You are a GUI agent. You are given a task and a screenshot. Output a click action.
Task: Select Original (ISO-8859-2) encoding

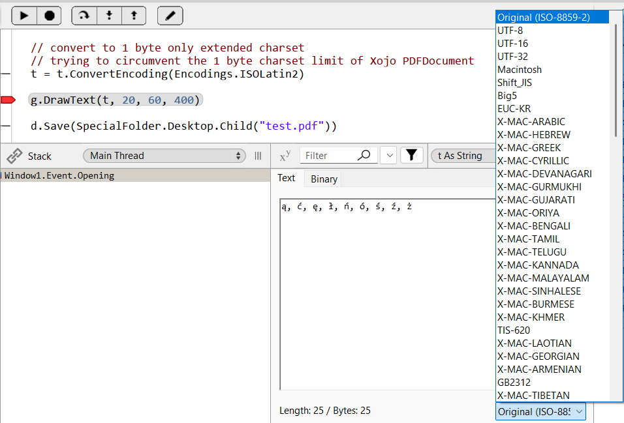(x=552, y=17)
